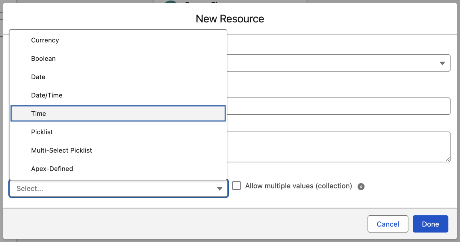
Task: Choose Date/Time as the data type
Action: click(x=47, y=95)
